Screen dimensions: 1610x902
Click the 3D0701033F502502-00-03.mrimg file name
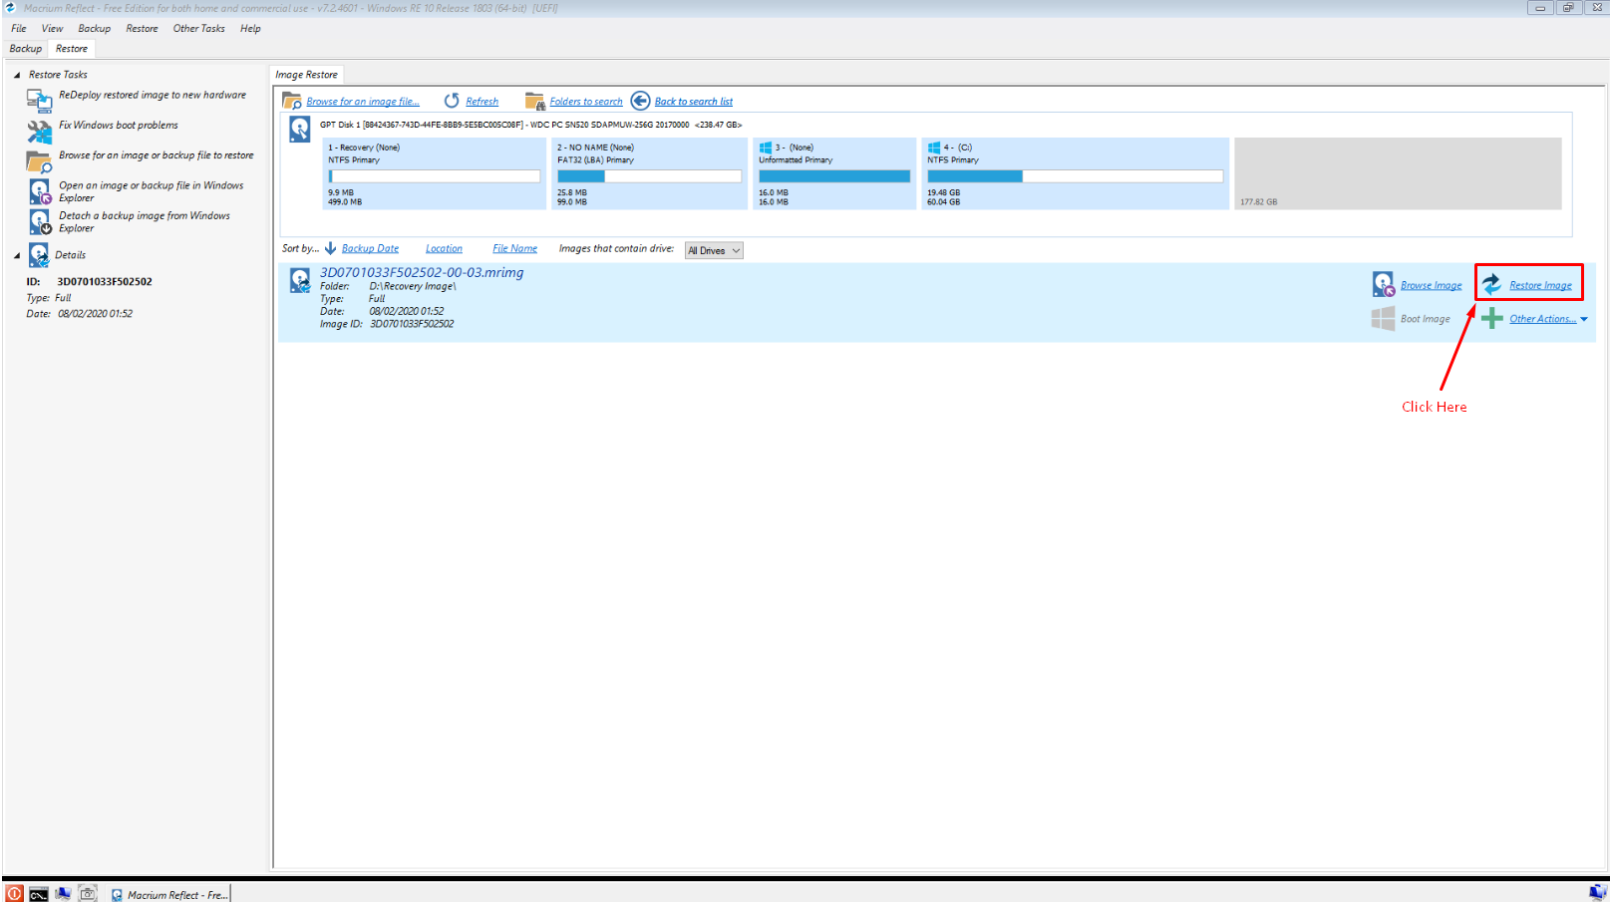(x=422, y=272)
